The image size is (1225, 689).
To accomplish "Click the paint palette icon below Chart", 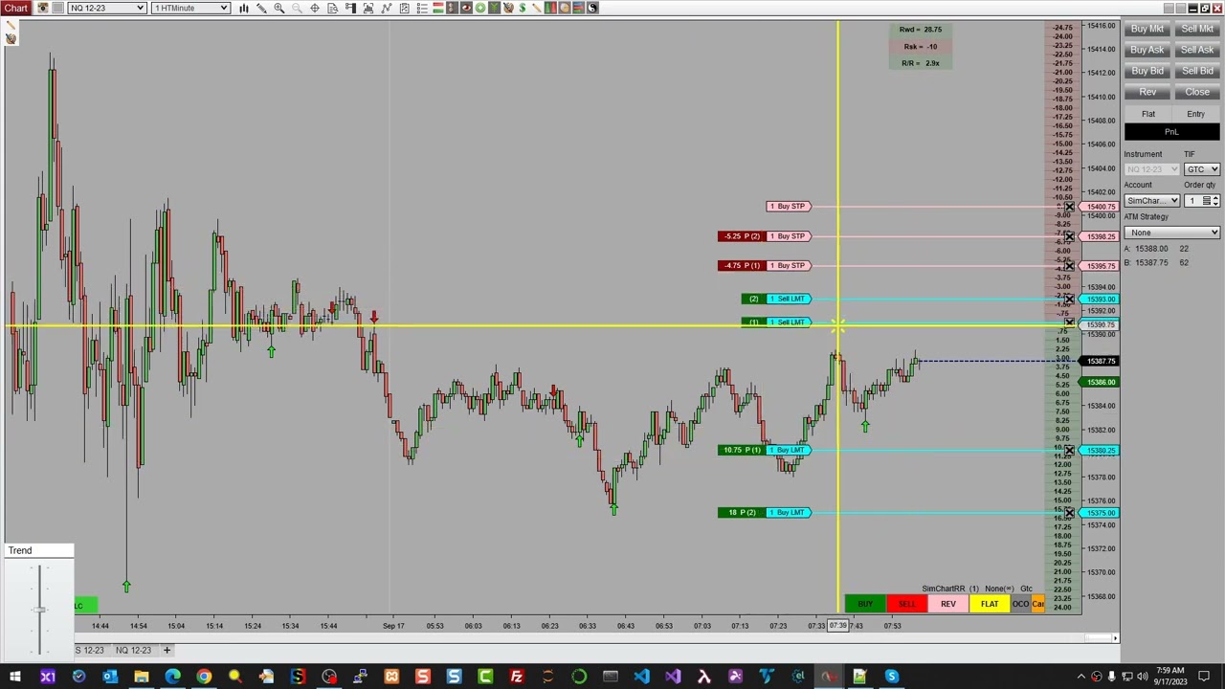I will (x=11, y=38).
